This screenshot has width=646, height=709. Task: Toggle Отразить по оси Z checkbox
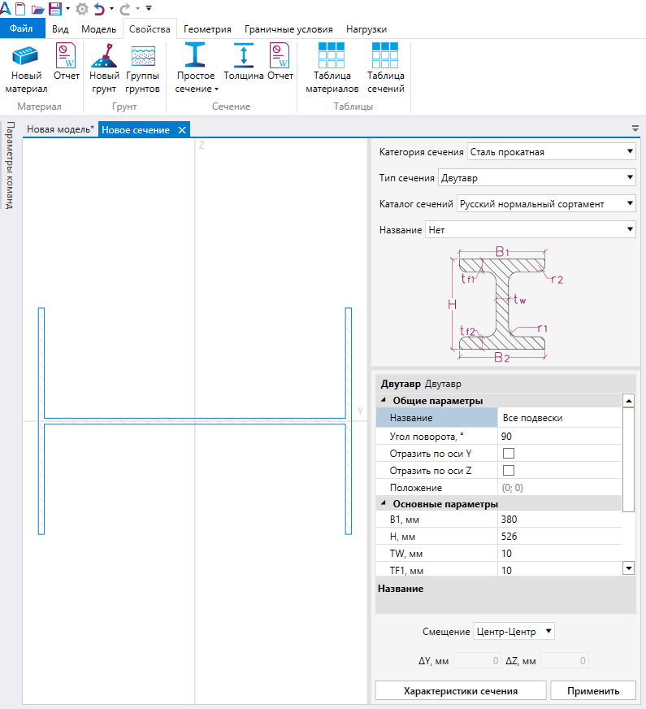click(x=509, y=470)
